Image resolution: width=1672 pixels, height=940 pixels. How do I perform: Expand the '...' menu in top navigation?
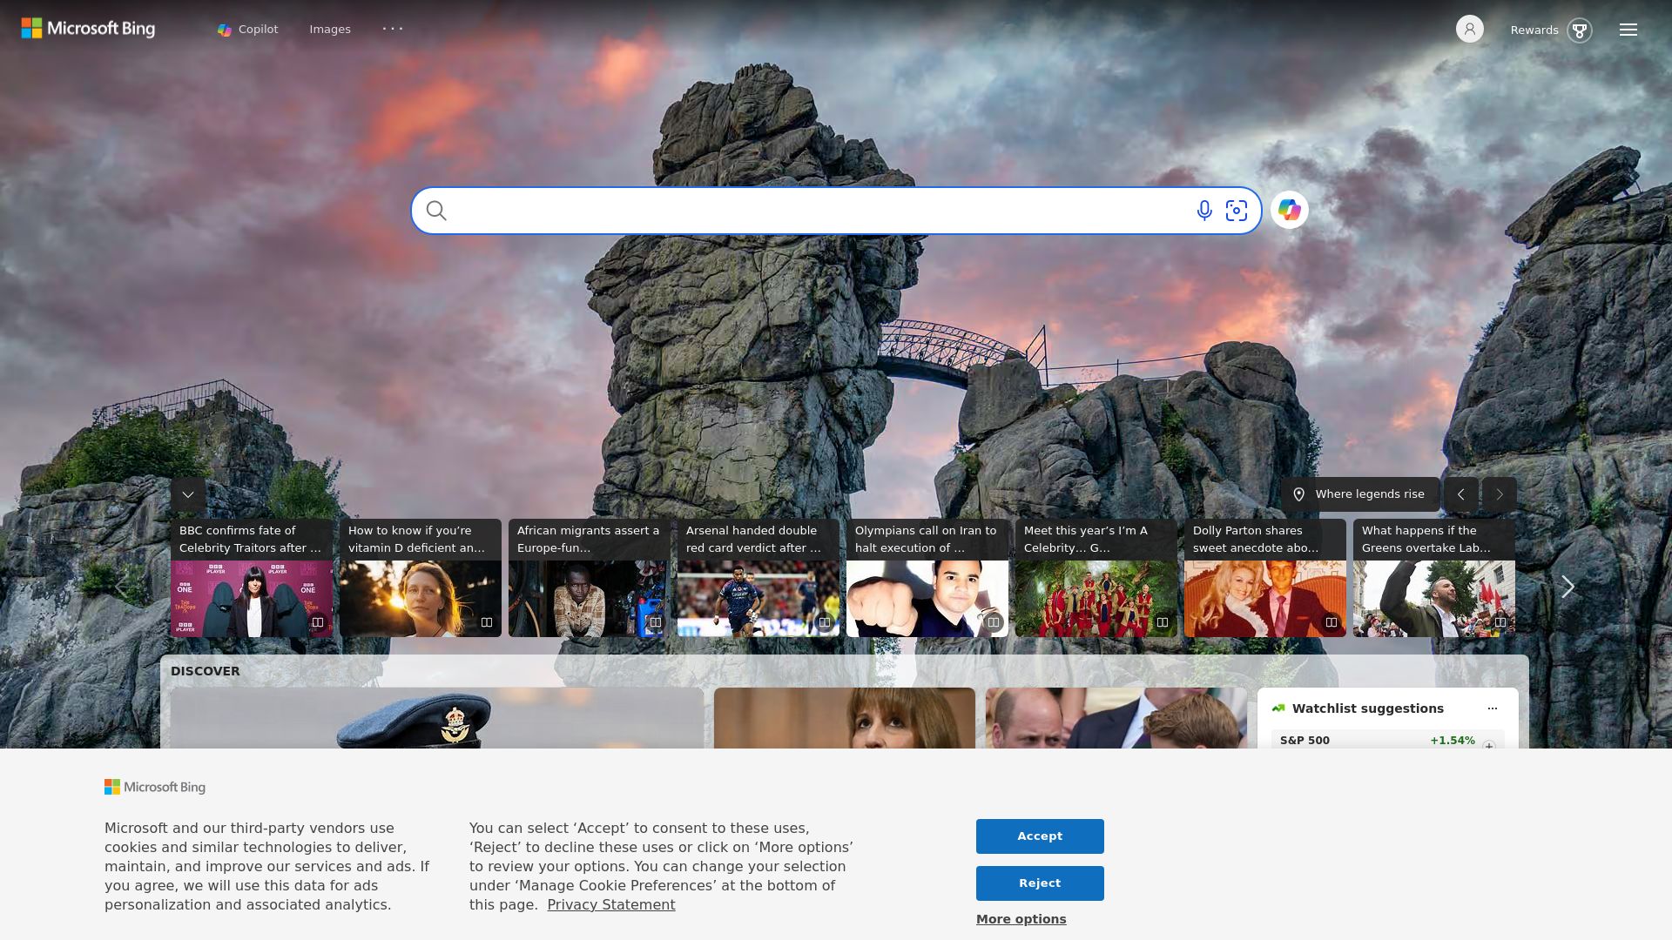click(x=393, y=29)
